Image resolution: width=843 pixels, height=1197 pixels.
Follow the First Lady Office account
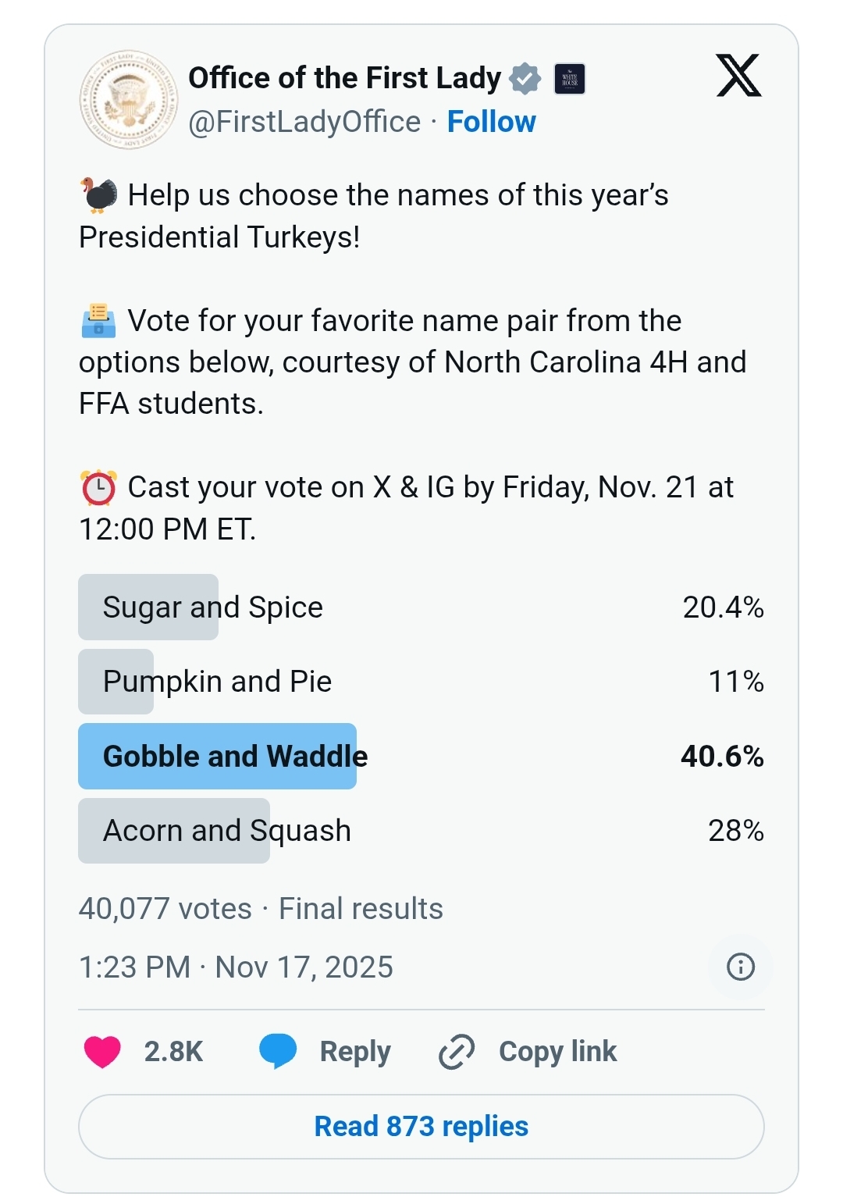pos(491,122)
